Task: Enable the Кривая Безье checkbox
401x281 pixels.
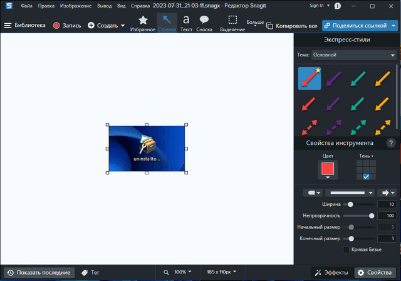Action: coord(346,250)
